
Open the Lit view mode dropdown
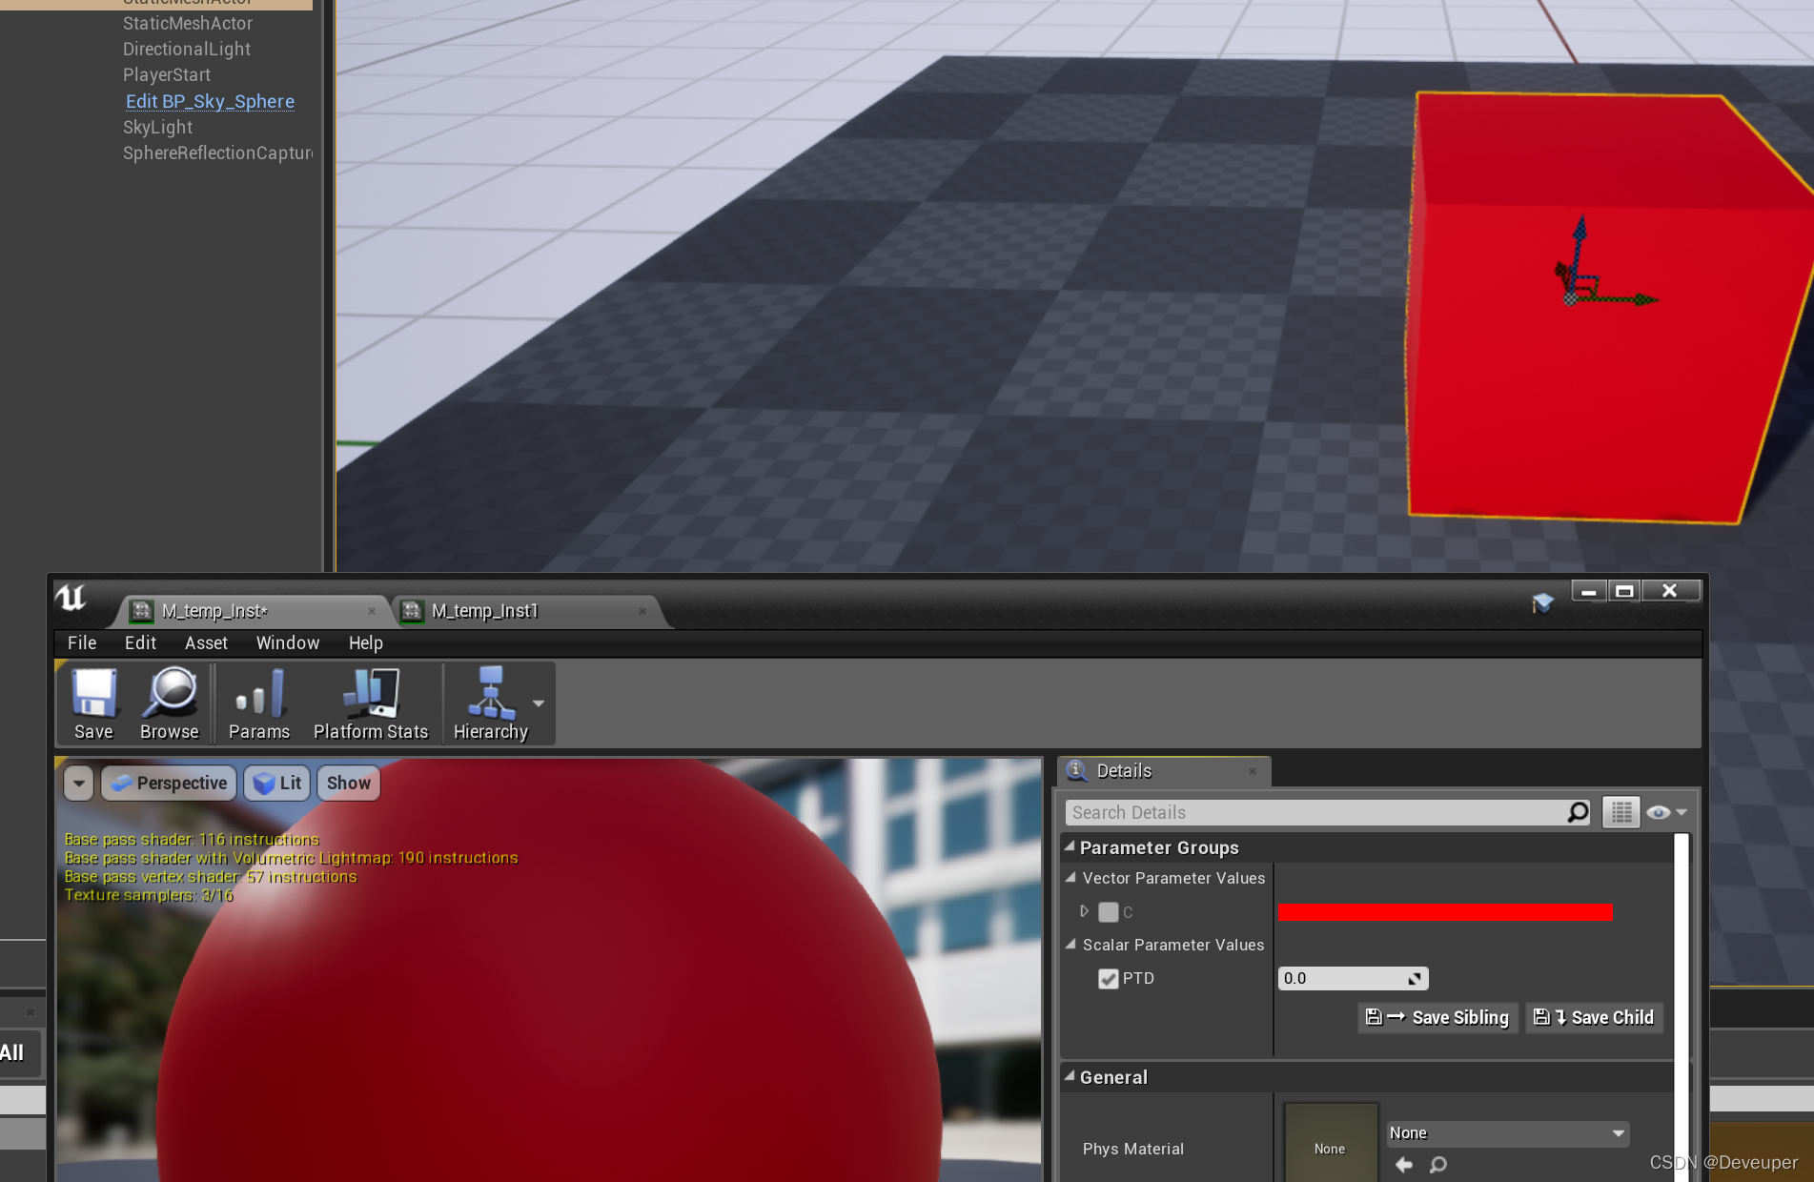point(277,784)
